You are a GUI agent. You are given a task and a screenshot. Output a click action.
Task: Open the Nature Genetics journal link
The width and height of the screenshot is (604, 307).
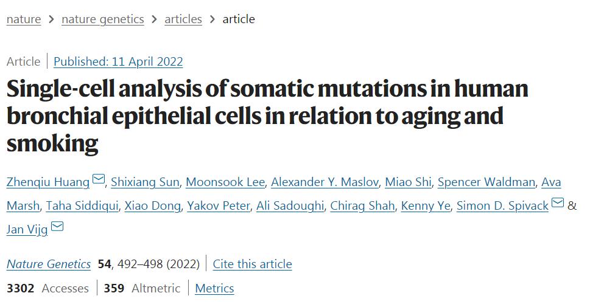pos(49,264)
